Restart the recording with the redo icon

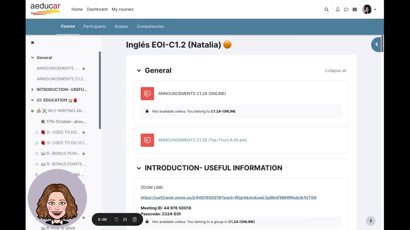point(117,219)
